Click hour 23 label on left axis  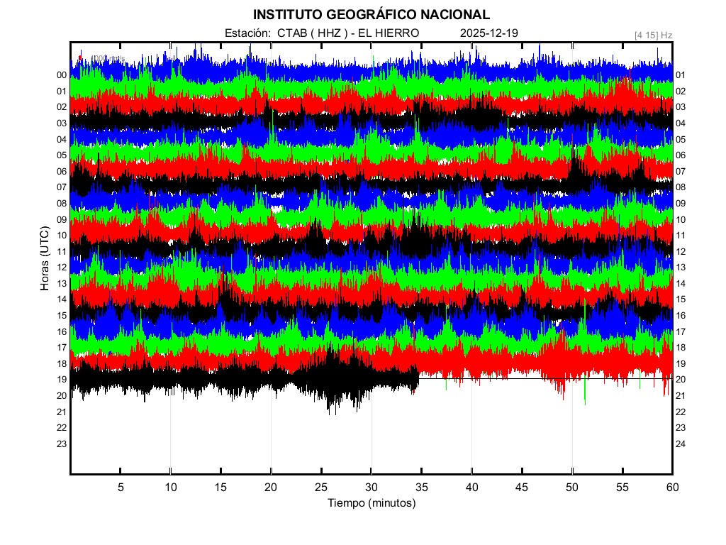[x=62, y=444]
